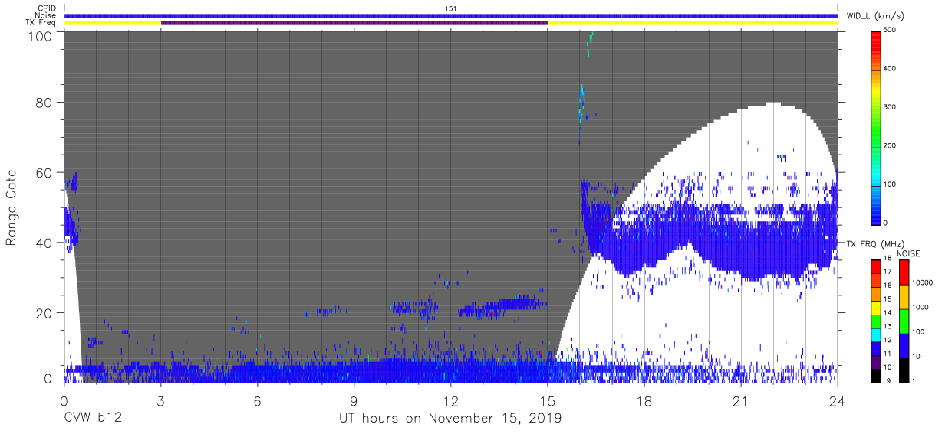Click x-axis tick label "24"

click(838, 401)
